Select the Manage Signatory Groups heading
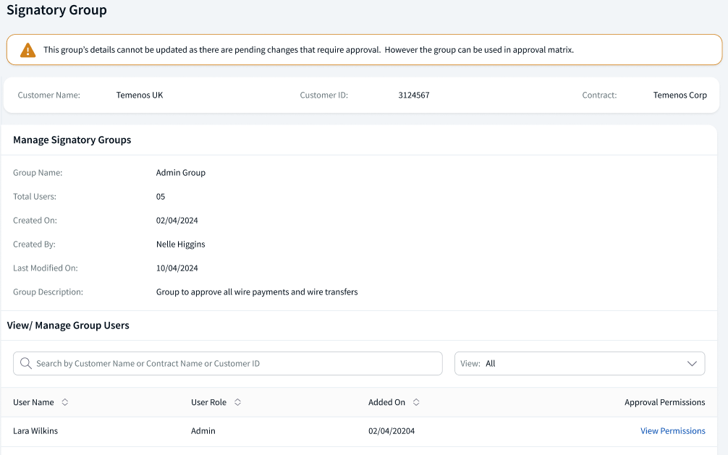The height and width of the screenshot is (455, 728). (x=72, y=140)
